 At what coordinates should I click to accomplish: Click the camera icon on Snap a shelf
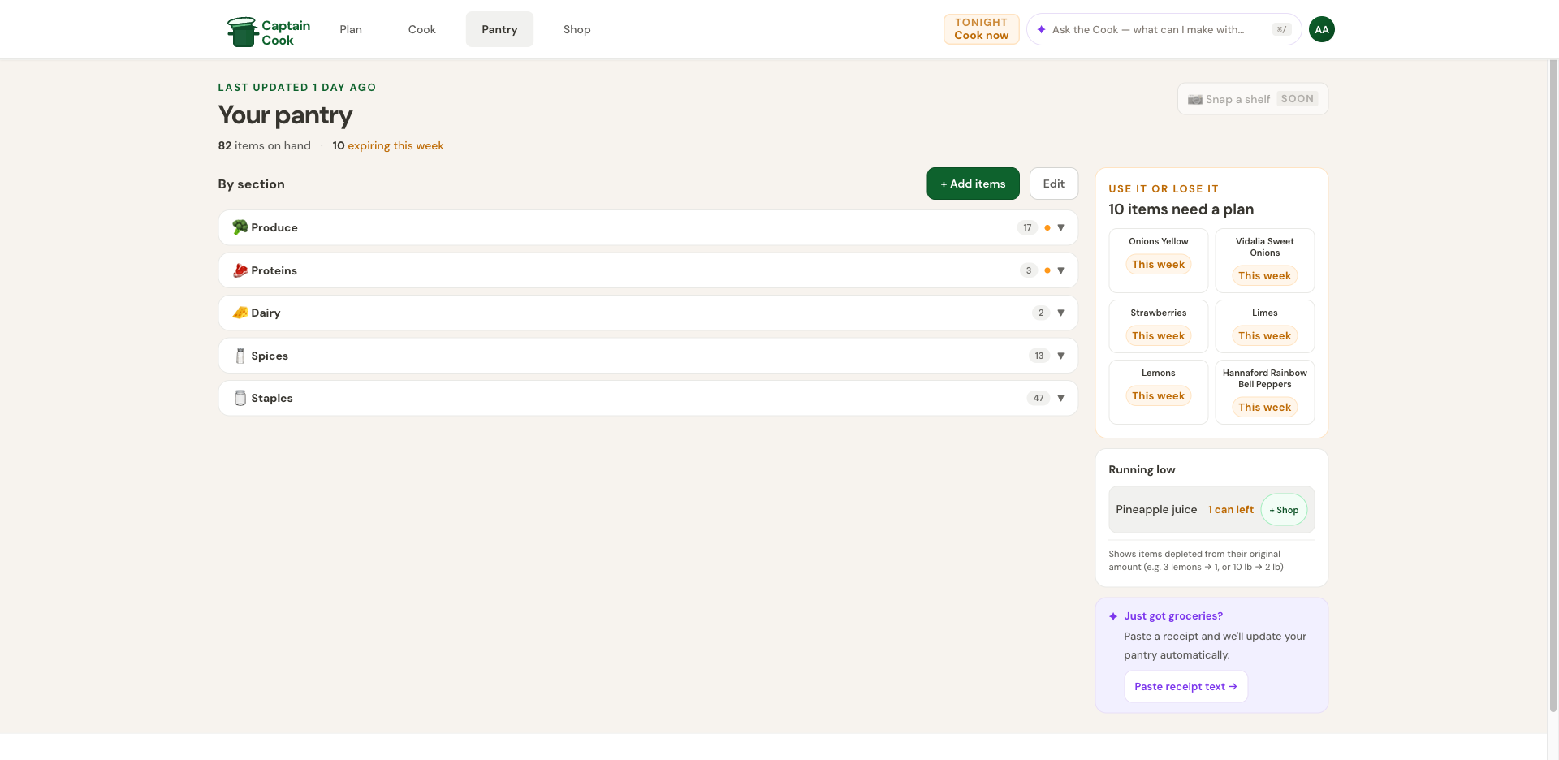pos(1195,99)
